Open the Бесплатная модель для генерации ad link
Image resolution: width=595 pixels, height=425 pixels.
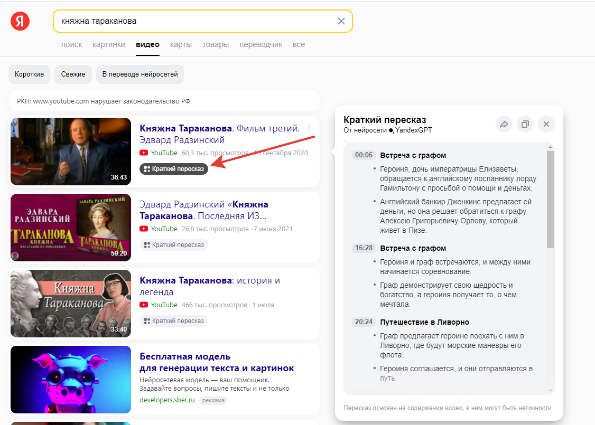(217, 362)
